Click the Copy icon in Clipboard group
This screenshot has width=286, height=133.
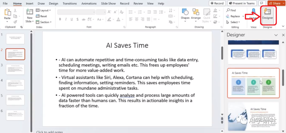pyautogui.click(x=15, y=16)
